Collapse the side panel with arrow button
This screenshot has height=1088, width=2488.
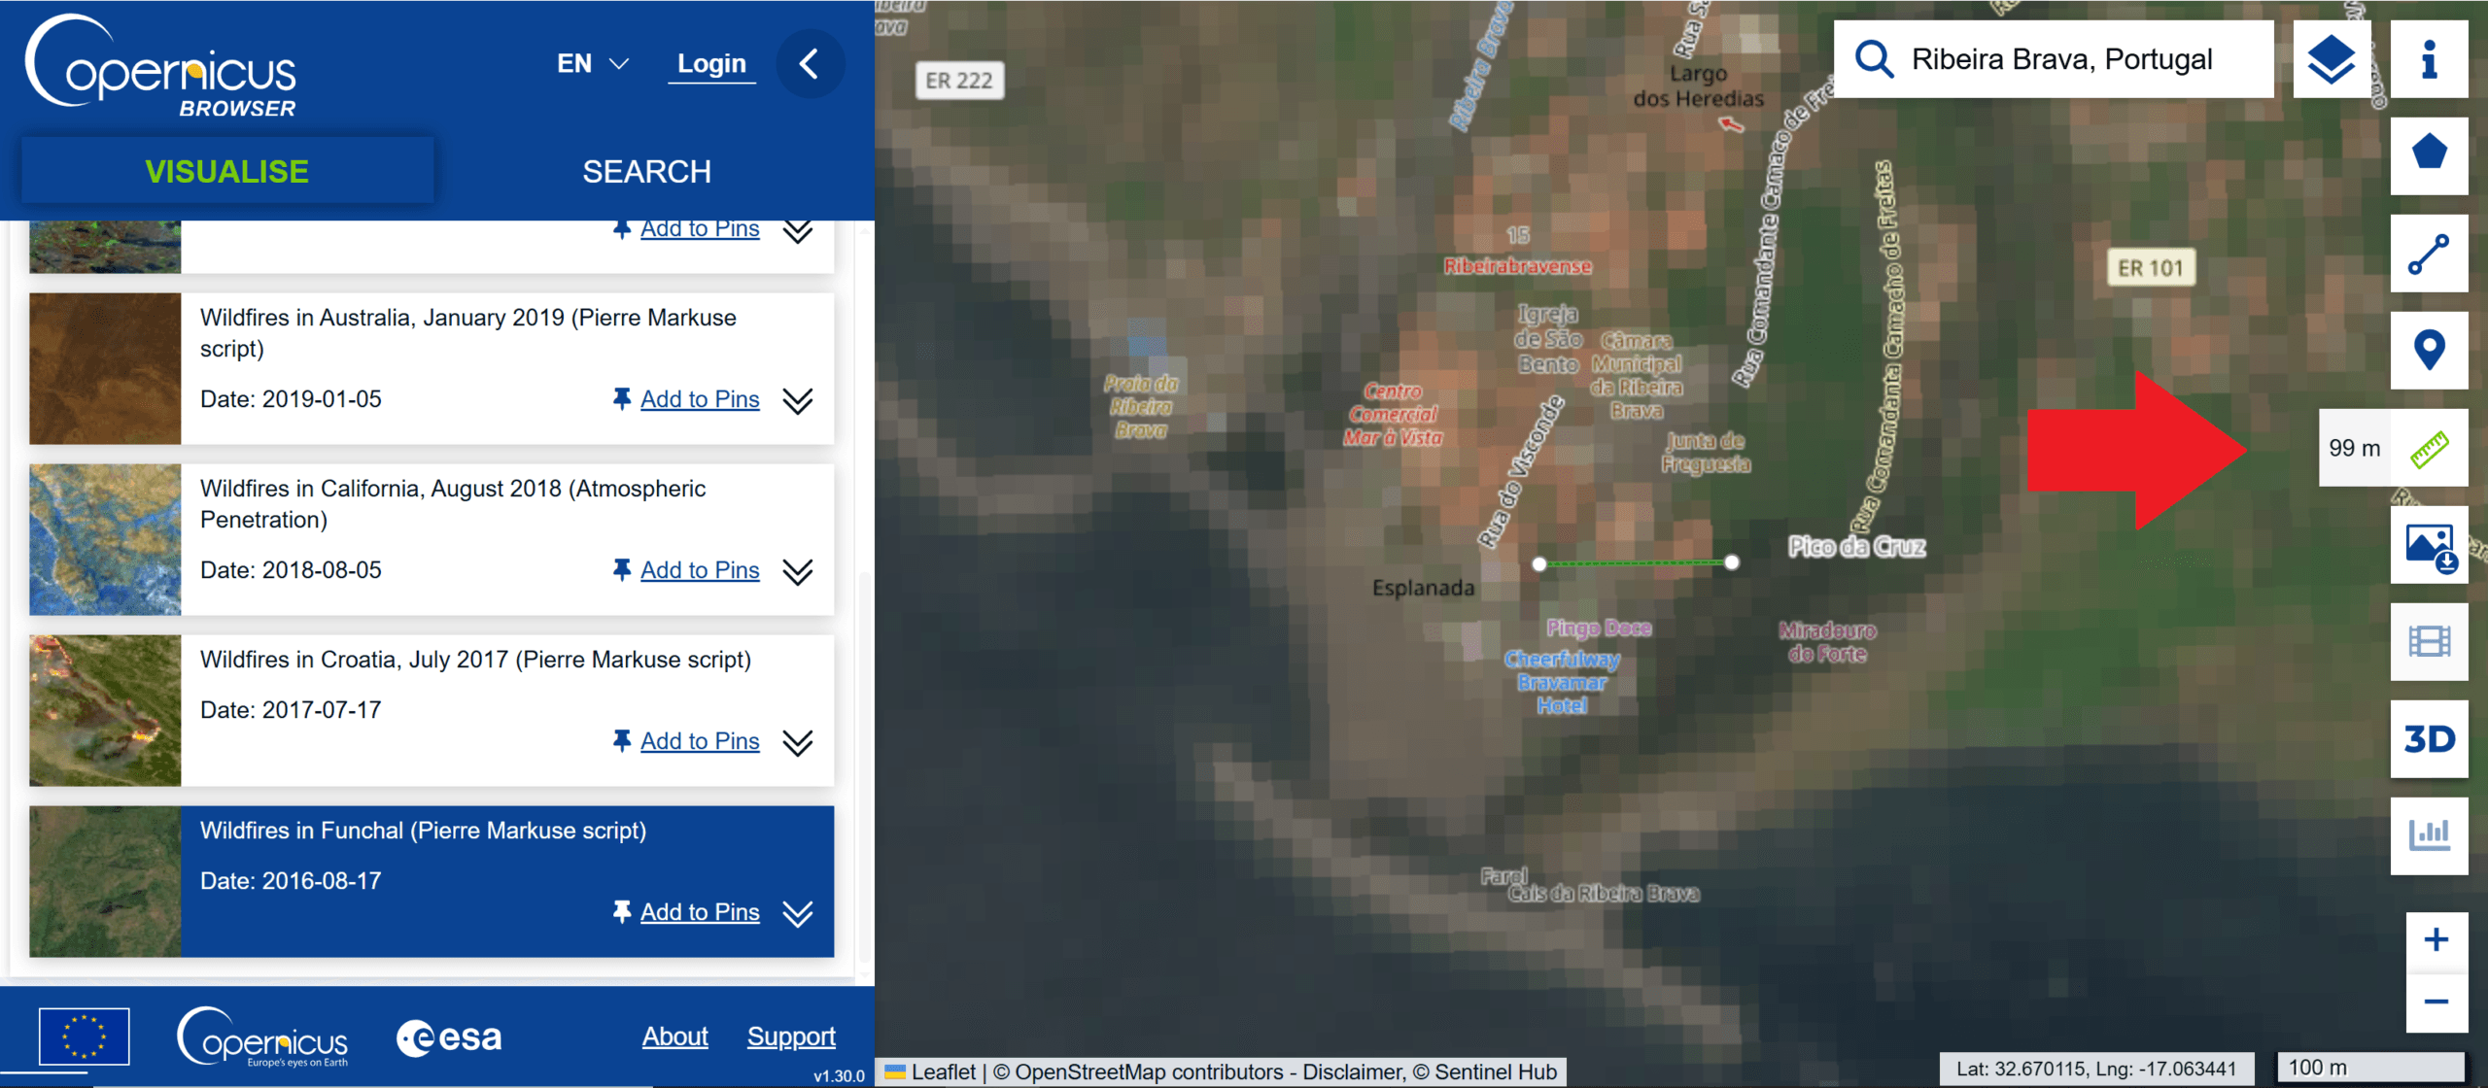coord(809,64)
